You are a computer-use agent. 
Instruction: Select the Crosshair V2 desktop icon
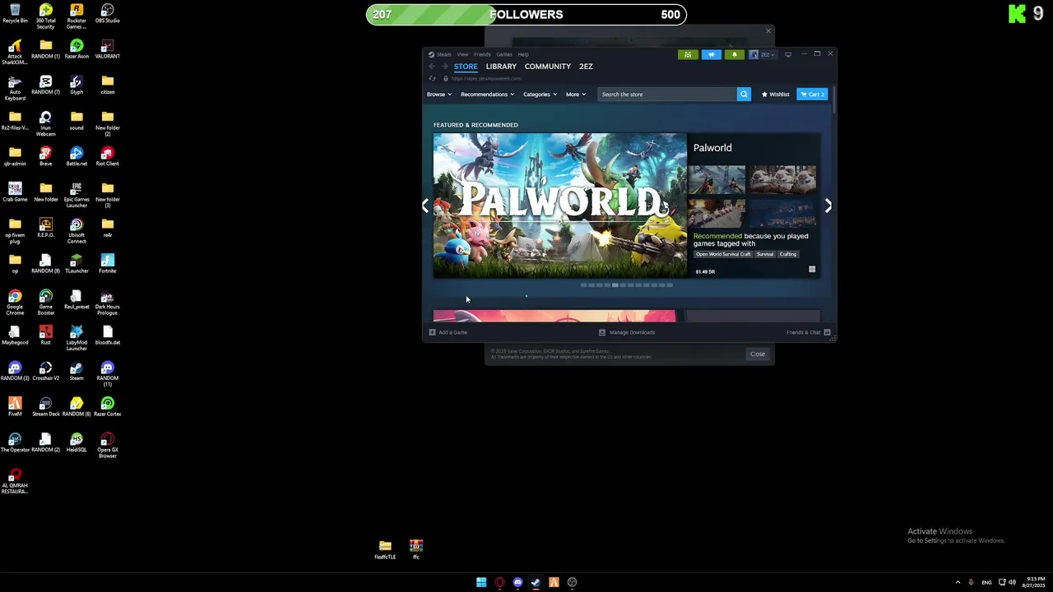[x=45, y=371]
